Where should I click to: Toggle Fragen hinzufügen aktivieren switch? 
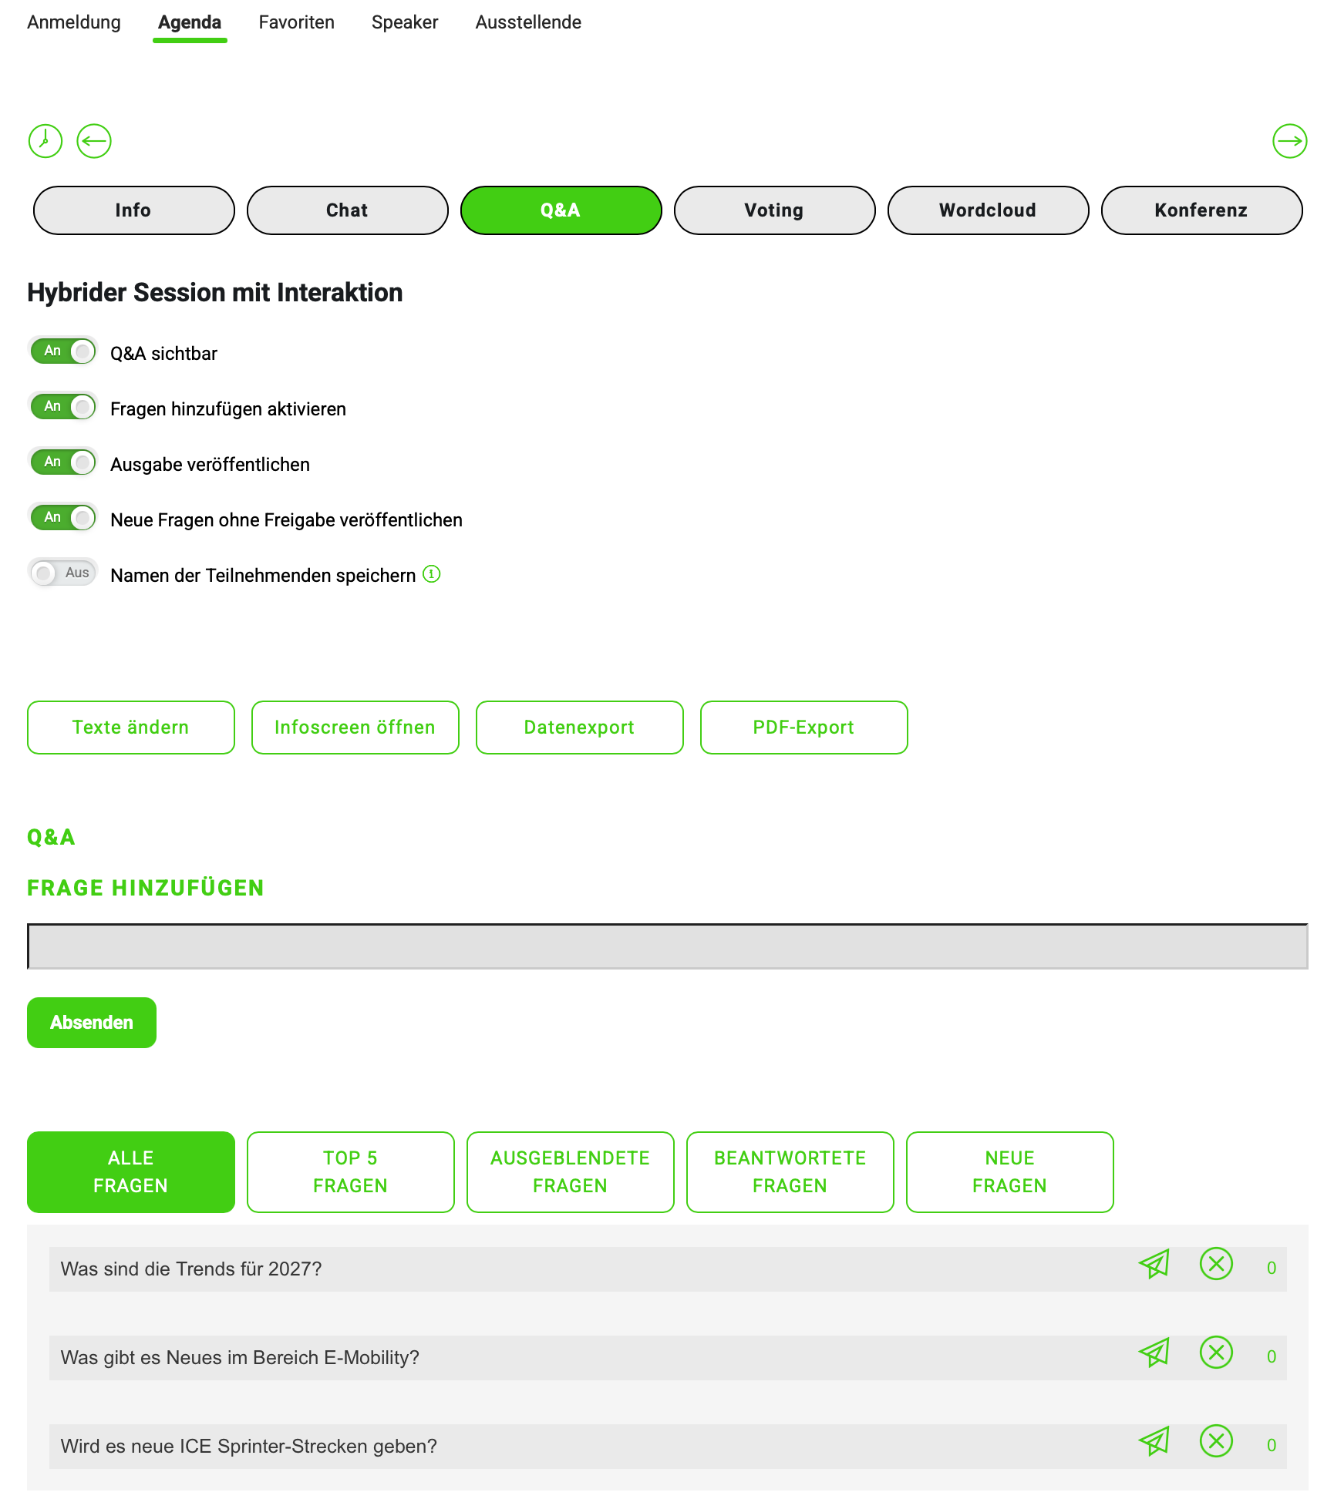click(x=63, y=407)
